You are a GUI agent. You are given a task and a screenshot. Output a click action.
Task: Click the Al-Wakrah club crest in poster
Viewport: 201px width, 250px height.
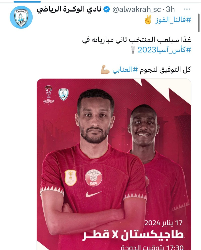(x=63, y=94)
